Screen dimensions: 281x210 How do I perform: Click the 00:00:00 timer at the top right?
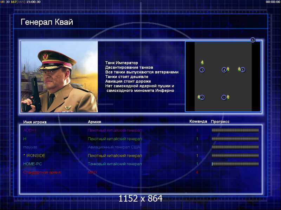[x=273, y=2]
